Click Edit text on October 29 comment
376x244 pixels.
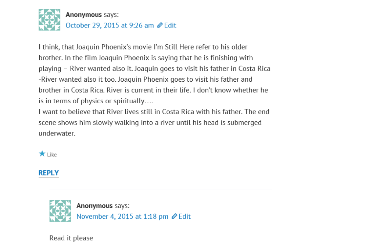(170, 25)
